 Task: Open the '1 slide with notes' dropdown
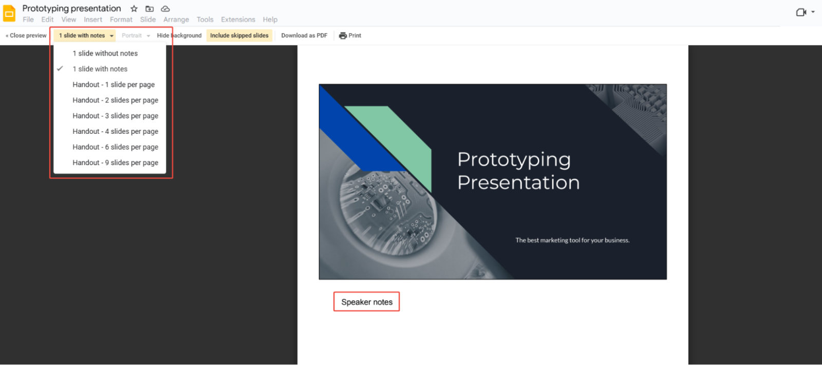coord(85,35)
